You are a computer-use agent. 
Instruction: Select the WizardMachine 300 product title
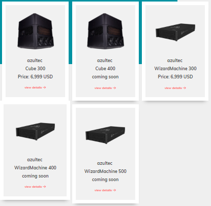click(x=175, y=69)
